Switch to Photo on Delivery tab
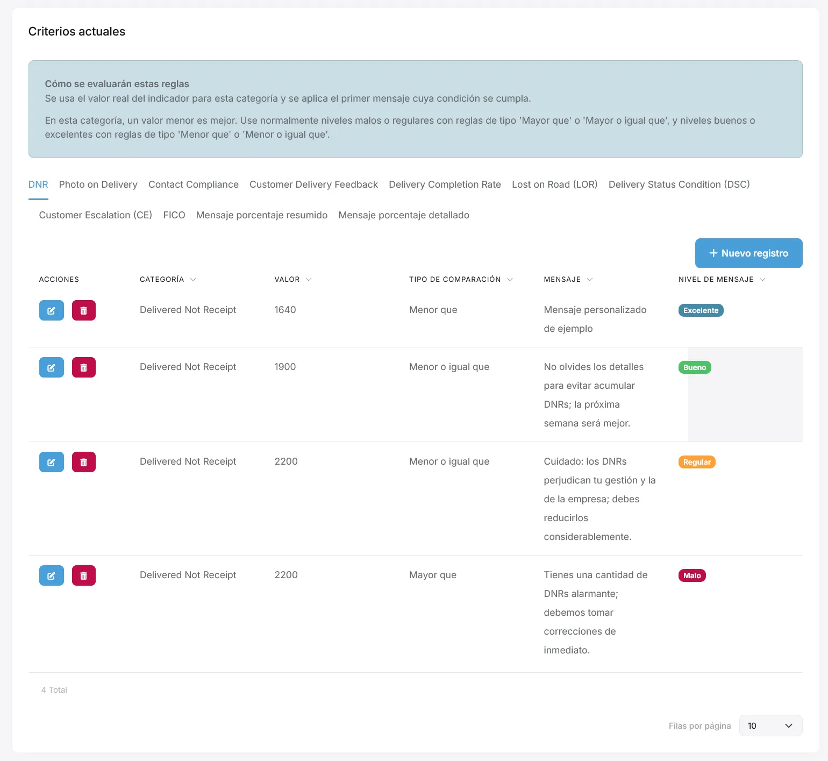 point(98,184)
